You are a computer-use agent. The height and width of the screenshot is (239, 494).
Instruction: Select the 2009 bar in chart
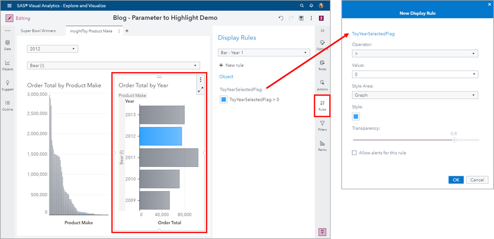tap(155, 200)
